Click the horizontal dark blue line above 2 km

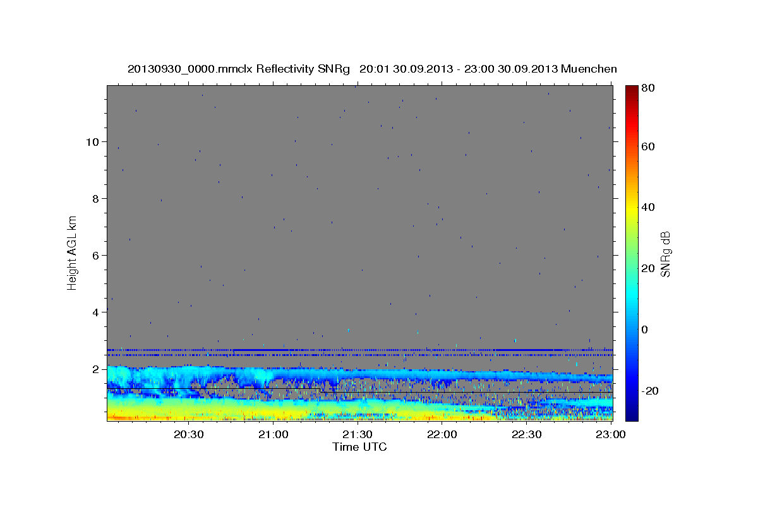click(360, 350)
